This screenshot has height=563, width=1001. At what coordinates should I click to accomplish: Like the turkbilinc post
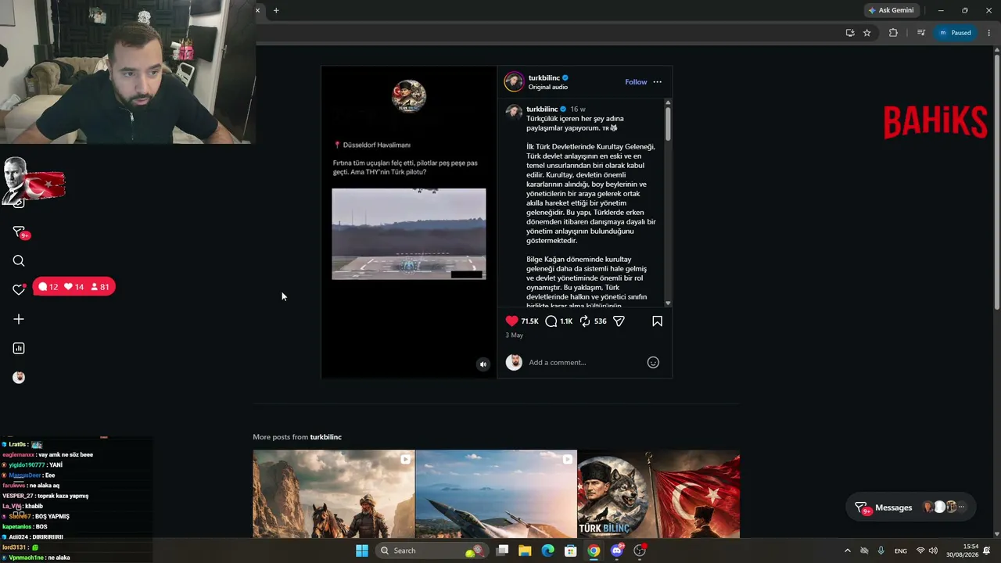pyautogui.click(x=512, y=321)
